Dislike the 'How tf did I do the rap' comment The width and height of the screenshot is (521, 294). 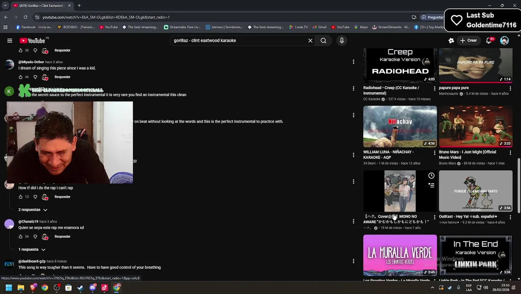tap(35, 197)
